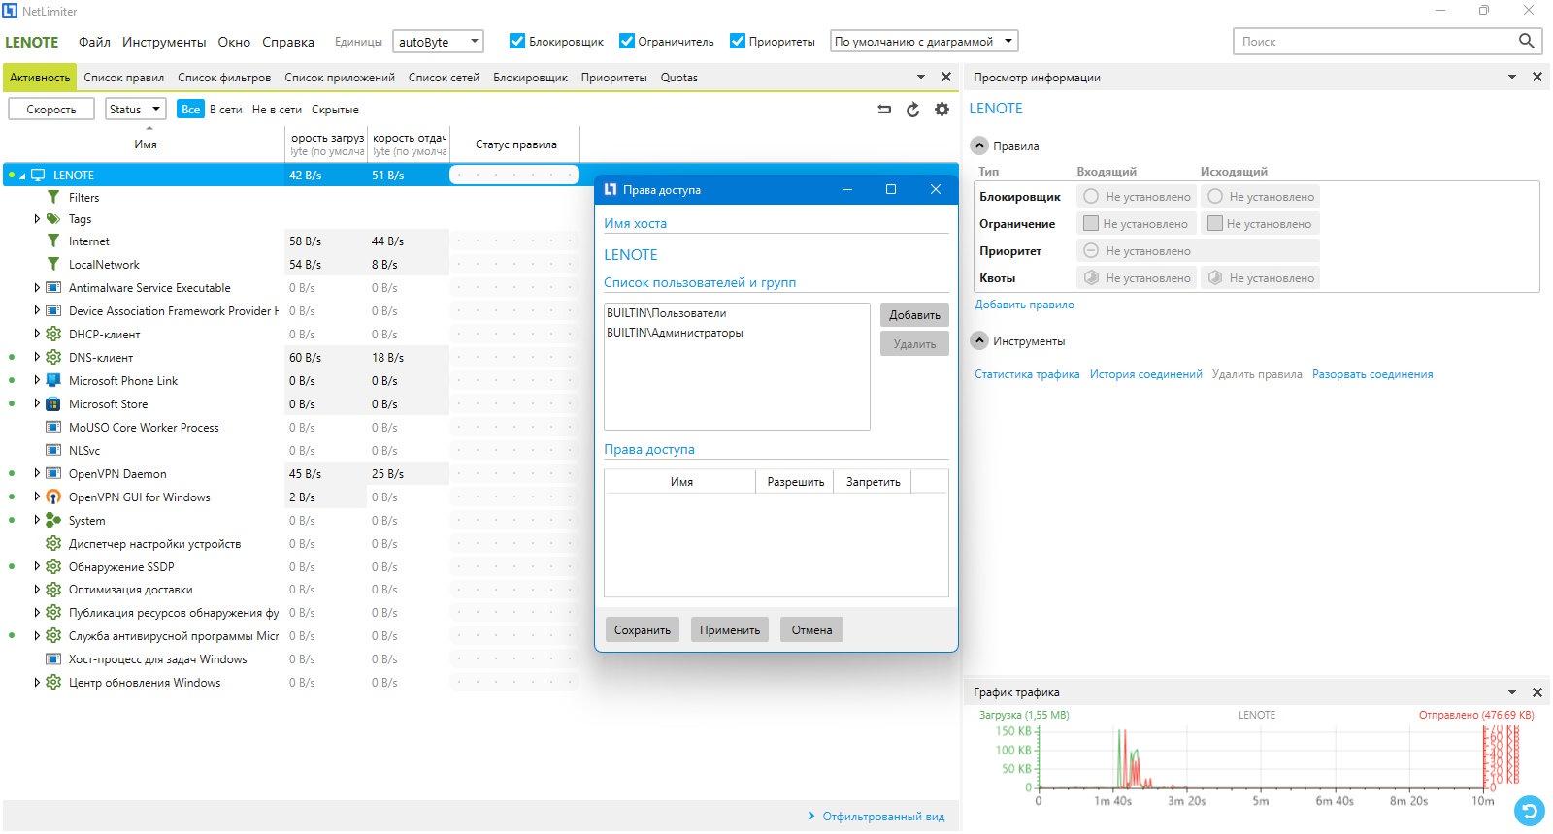Viewport: 1553px width, 834px height.
Task: Click the Filters funnel icon in tree
Action: [53, 197]
